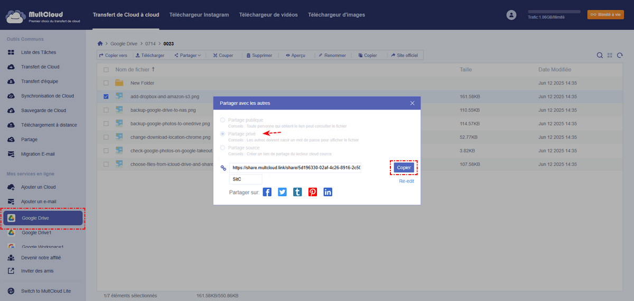Open Téléchargeur de vidéos tab
The image size is (634, 301).
coord(268,15)
